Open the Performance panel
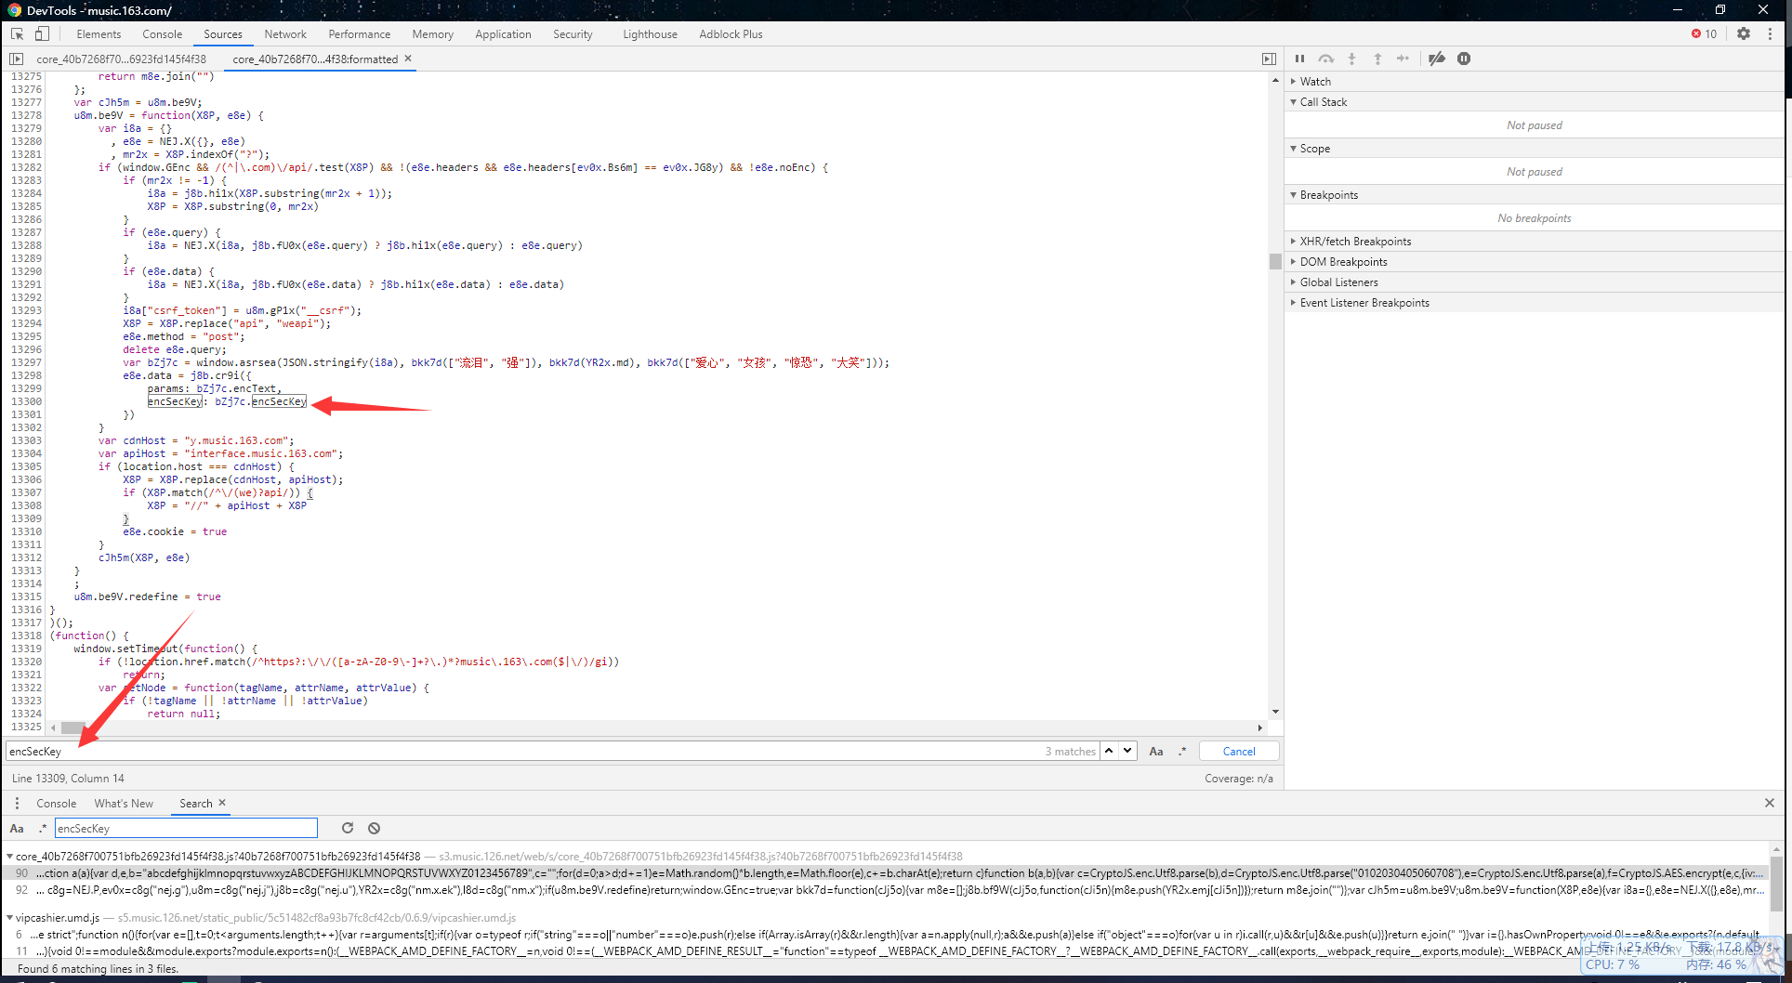Image resolution: width=1792 pixels, height=983 pixels. pos(359,33)
